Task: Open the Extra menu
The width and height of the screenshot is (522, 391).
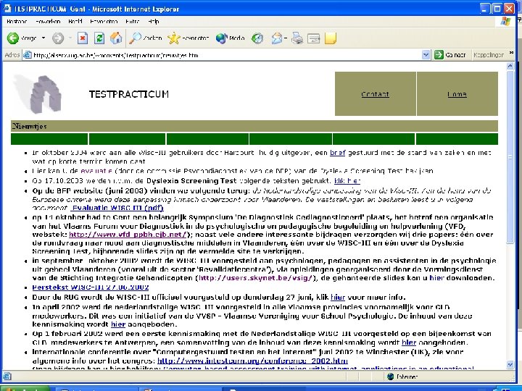Action: (x=132, y=22)
